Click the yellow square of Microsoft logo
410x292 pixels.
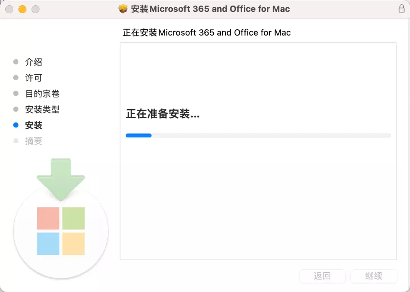(x=73, y=243)
